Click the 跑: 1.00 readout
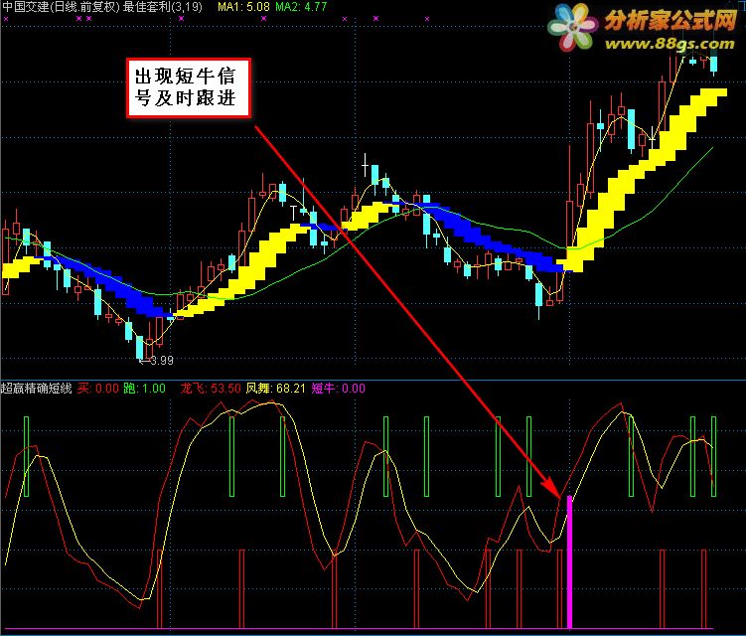The image size is (746, 636). click(x=145, y=389)
